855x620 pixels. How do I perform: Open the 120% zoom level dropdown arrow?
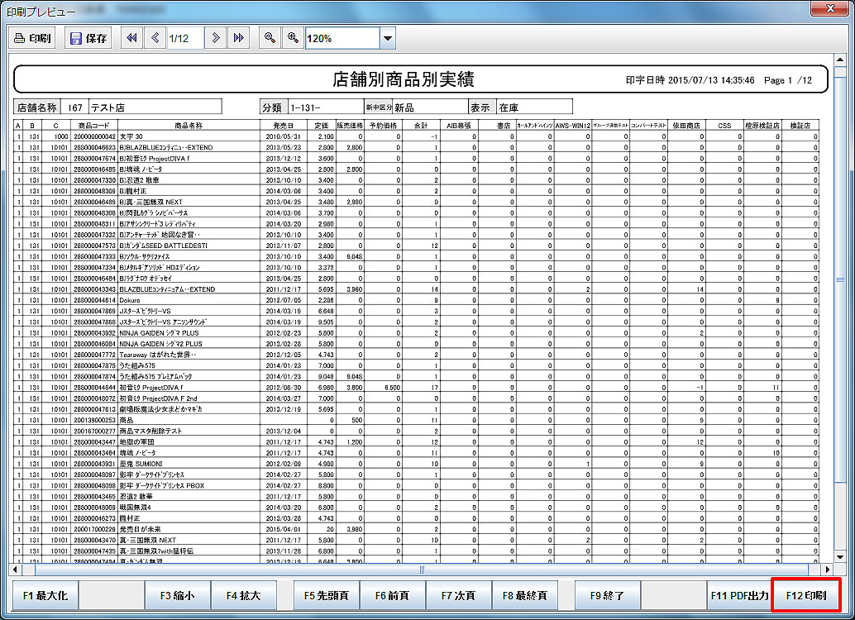387,39
